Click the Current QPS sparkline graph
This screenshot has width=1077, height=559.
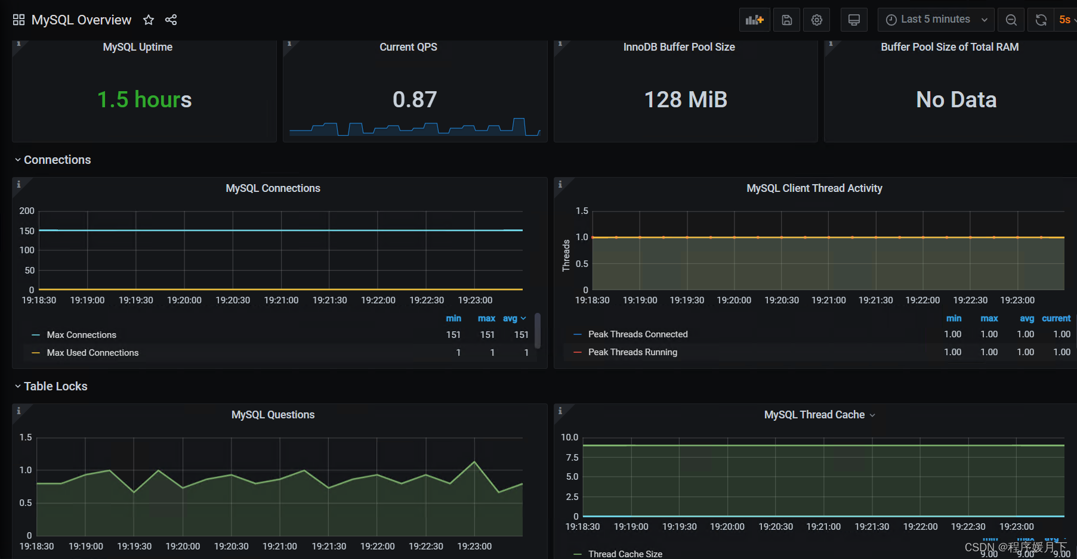415,127
